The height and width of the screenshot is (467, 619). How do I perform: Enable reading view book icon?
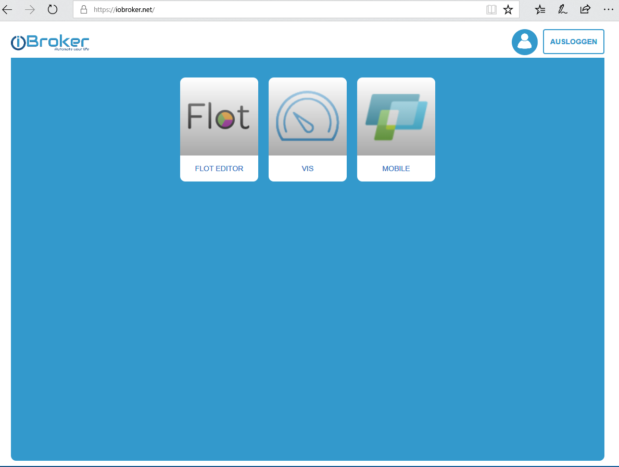click(x=491, y=9)
